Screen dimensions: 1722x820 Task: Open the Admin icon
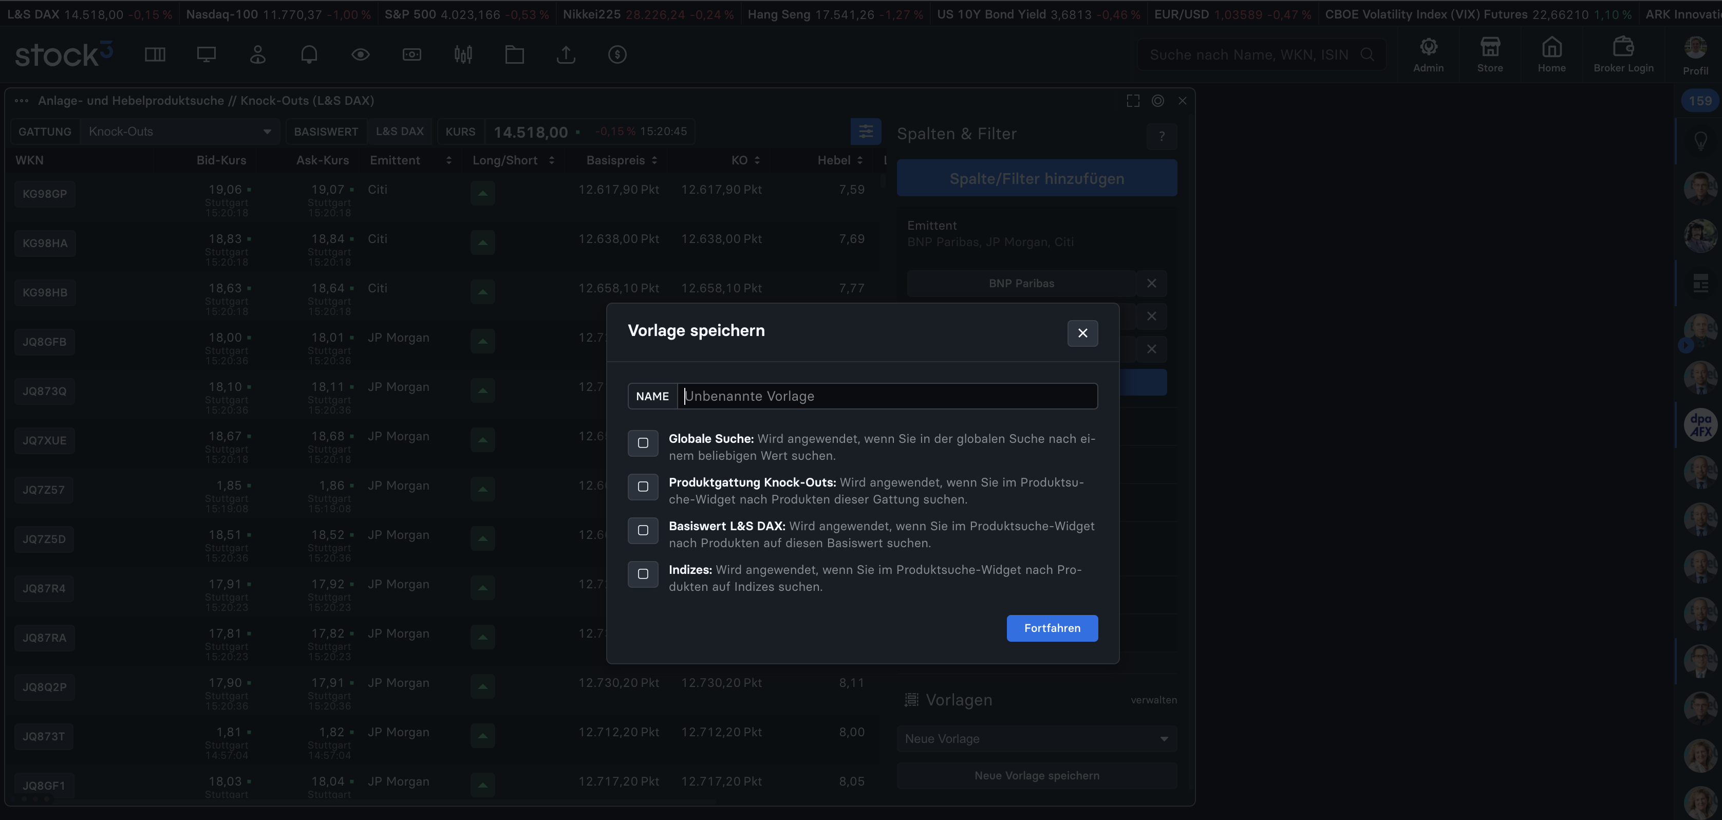pyautogui.click(x=1429, y=55)
